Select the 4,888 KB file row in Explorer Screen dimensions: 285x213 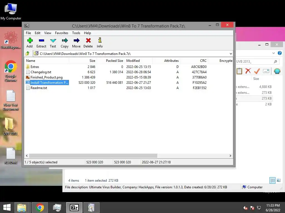pos(254,87)
